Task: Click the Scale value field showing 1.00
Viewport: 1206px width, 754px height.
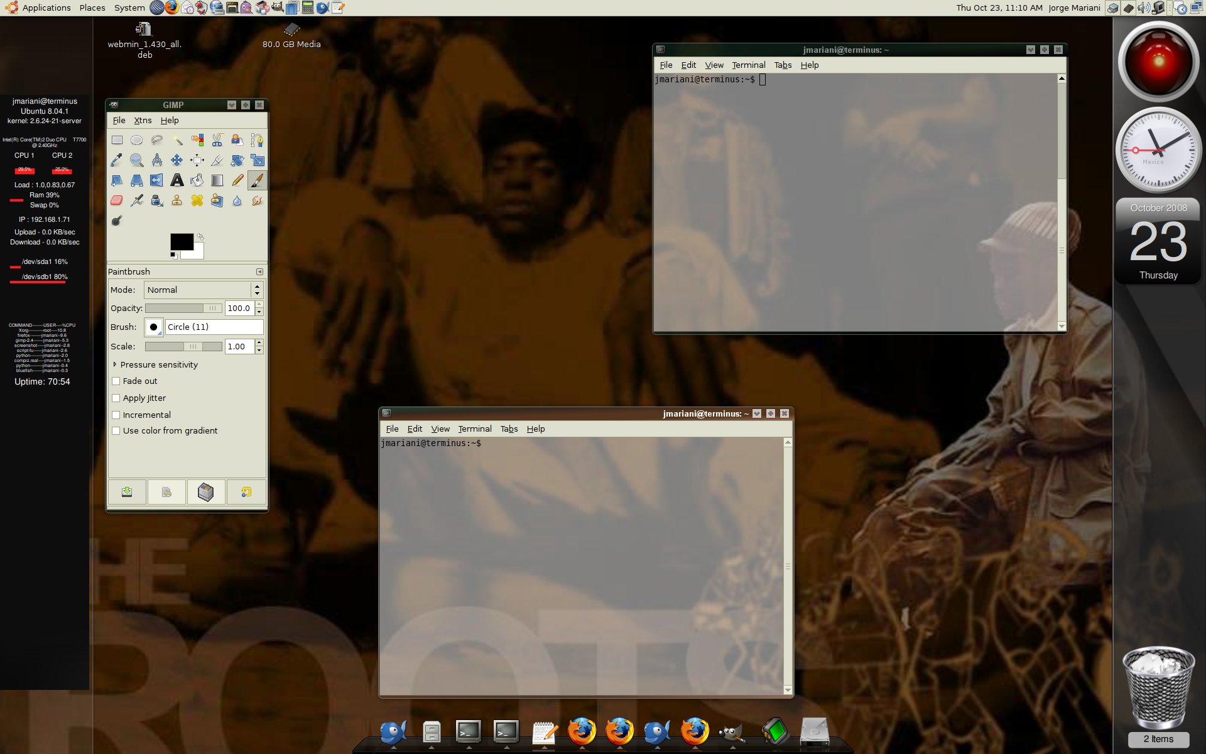Action: (x=239, y=346)
